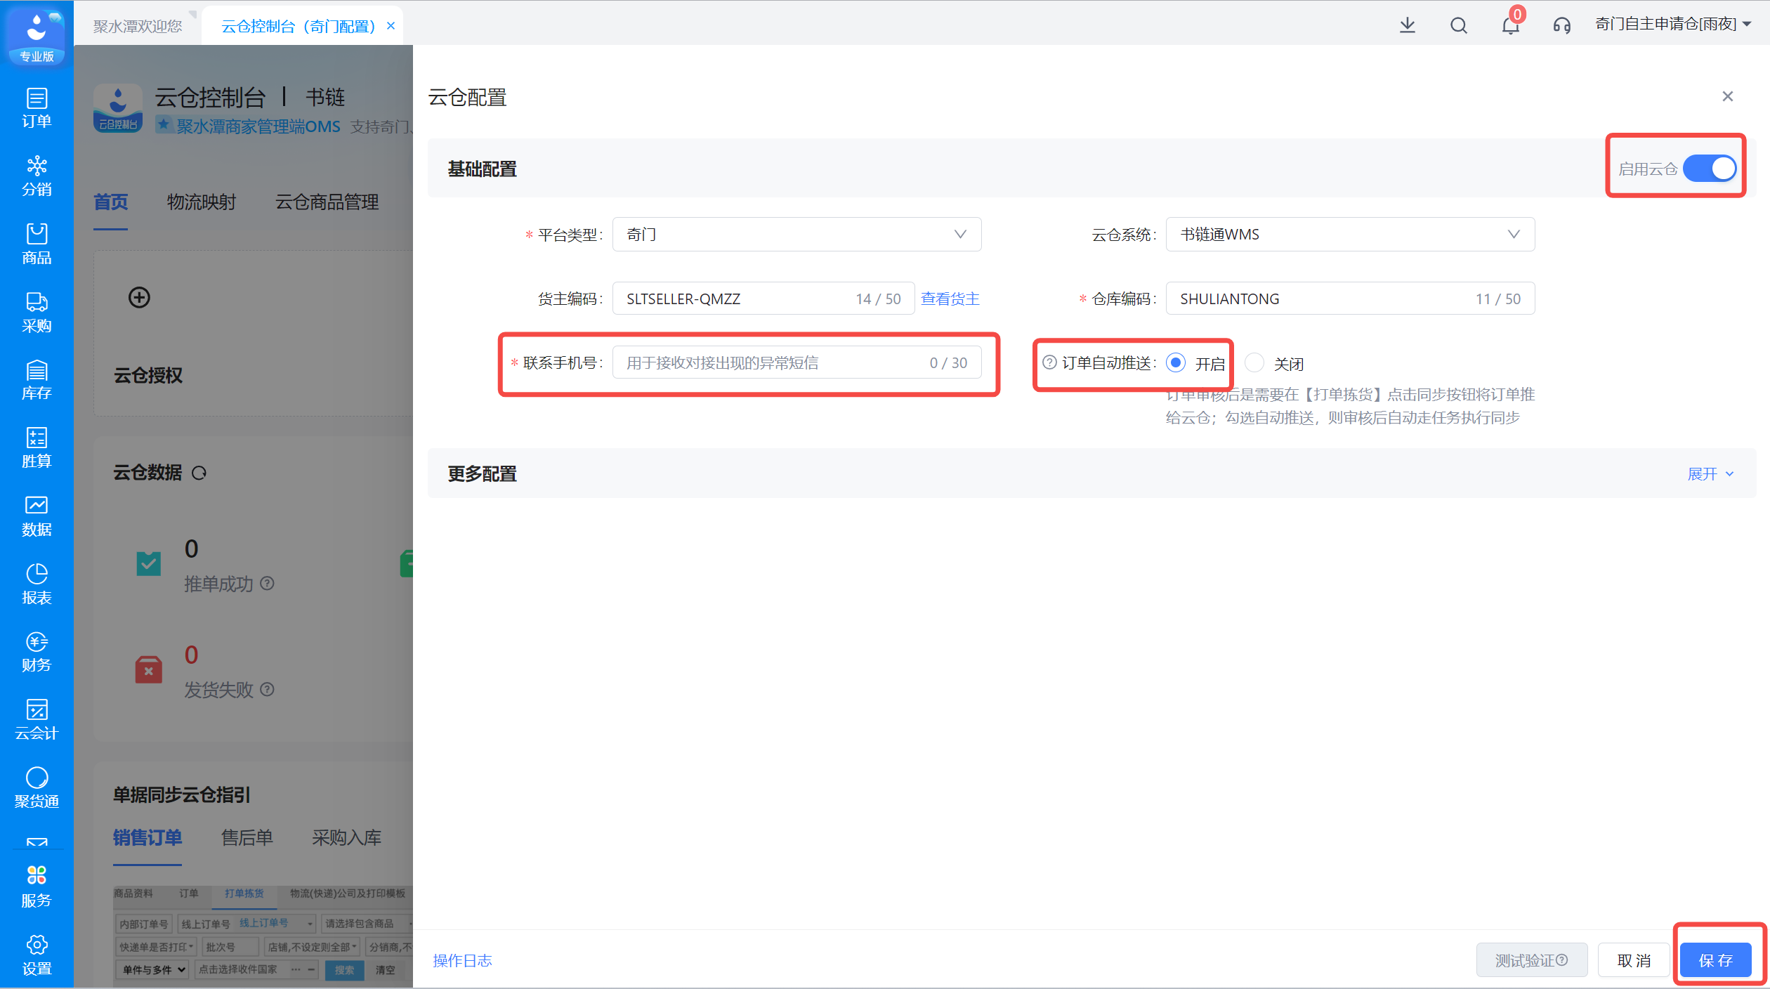Click the 仓库编码 input field

[x=1350, y=299]
